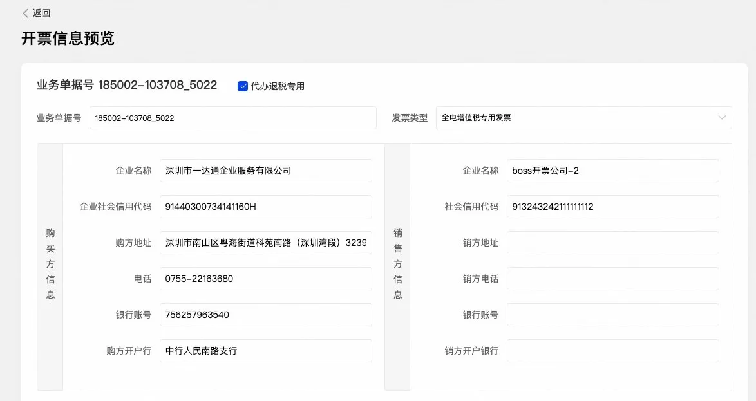Click the 购方开户行 input field
Screen dimensions: 756x401
(265, 351)
